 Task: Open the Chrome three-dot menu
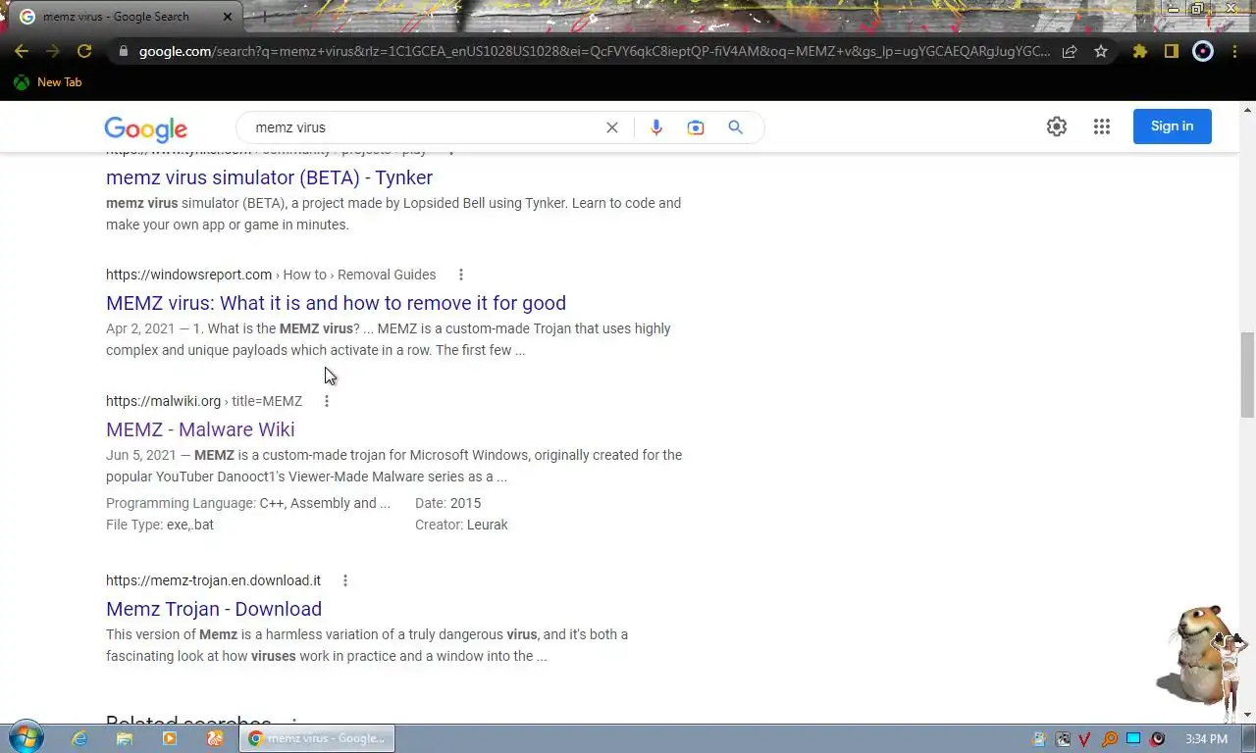coord(1234,51)
